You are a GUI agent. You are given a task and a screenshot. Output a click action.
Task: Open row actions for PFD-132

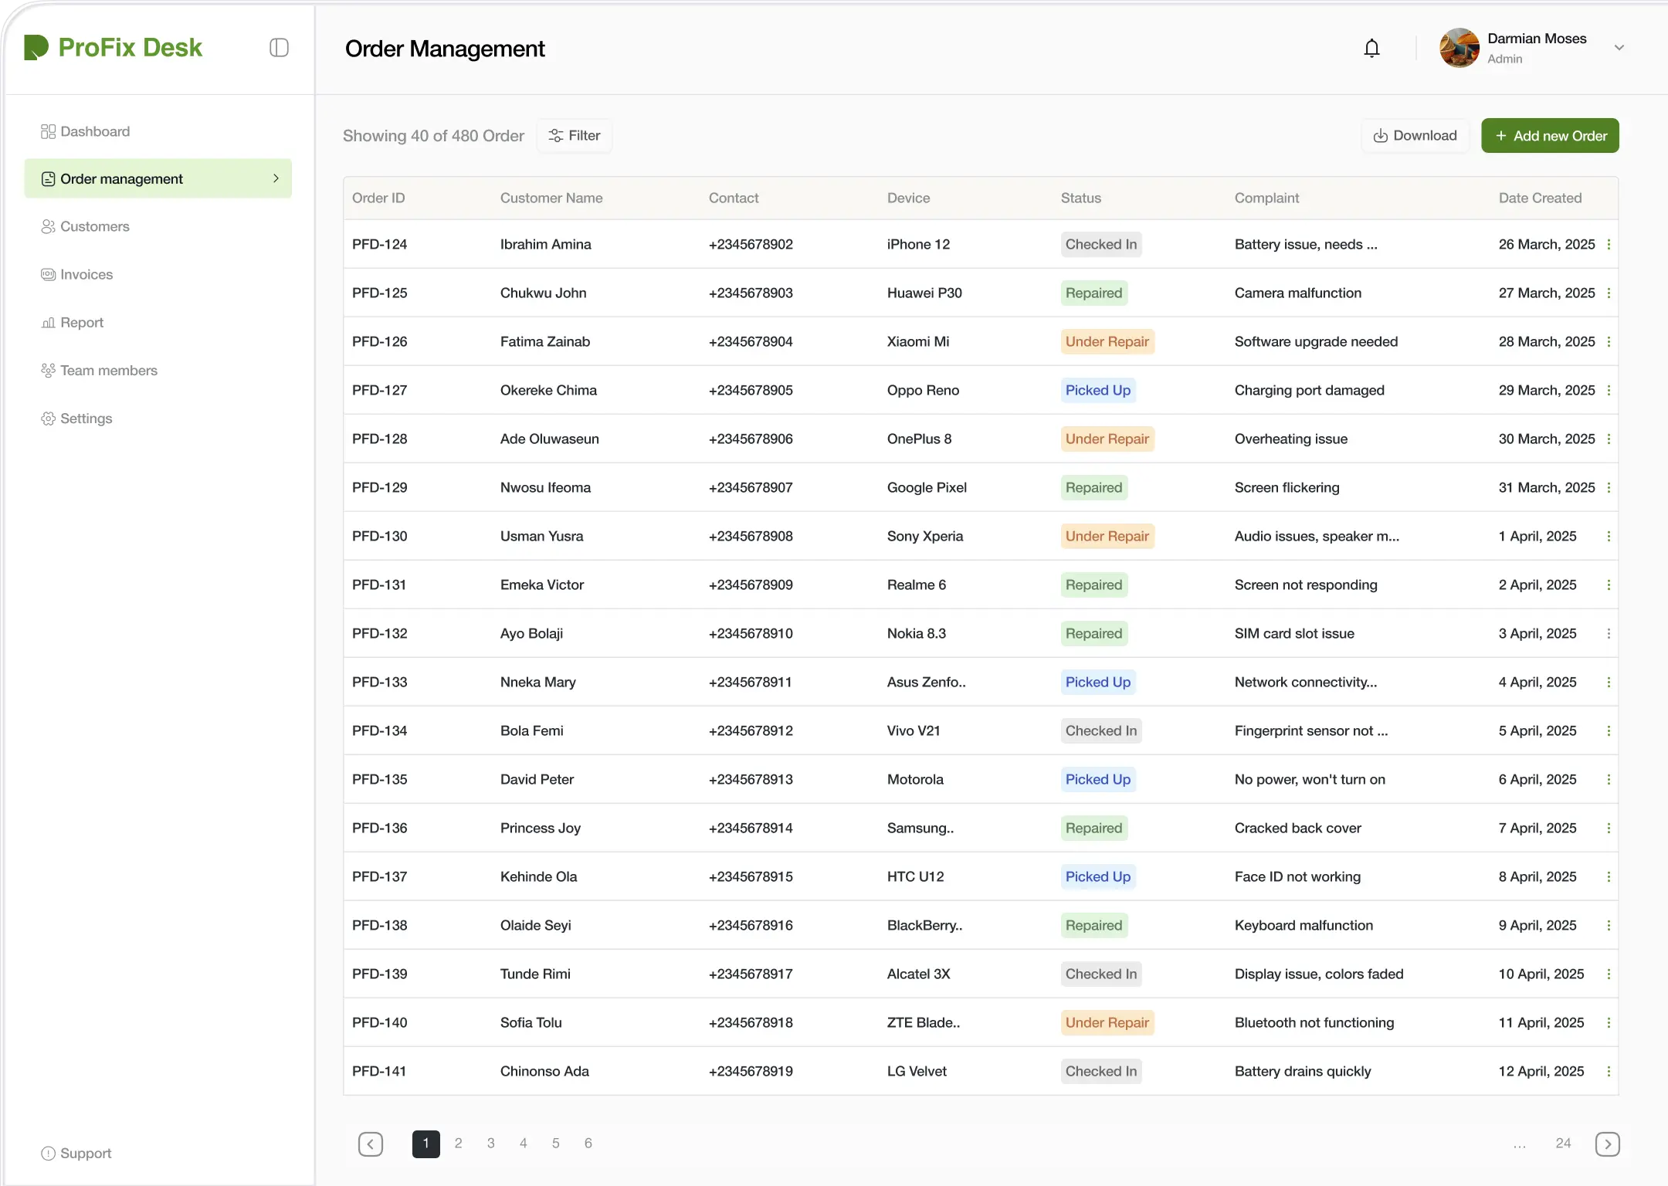pos(1609,633)
